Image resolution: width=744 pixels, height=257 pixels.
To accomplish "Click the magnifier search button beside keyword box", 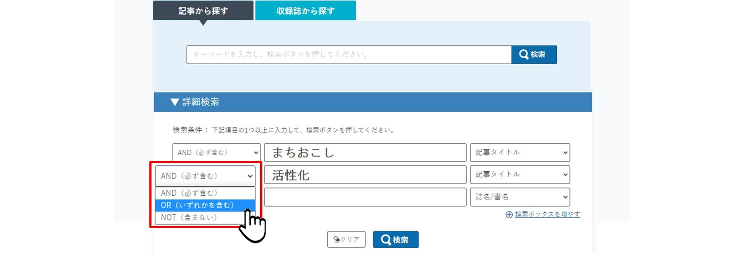I will 534,55.
